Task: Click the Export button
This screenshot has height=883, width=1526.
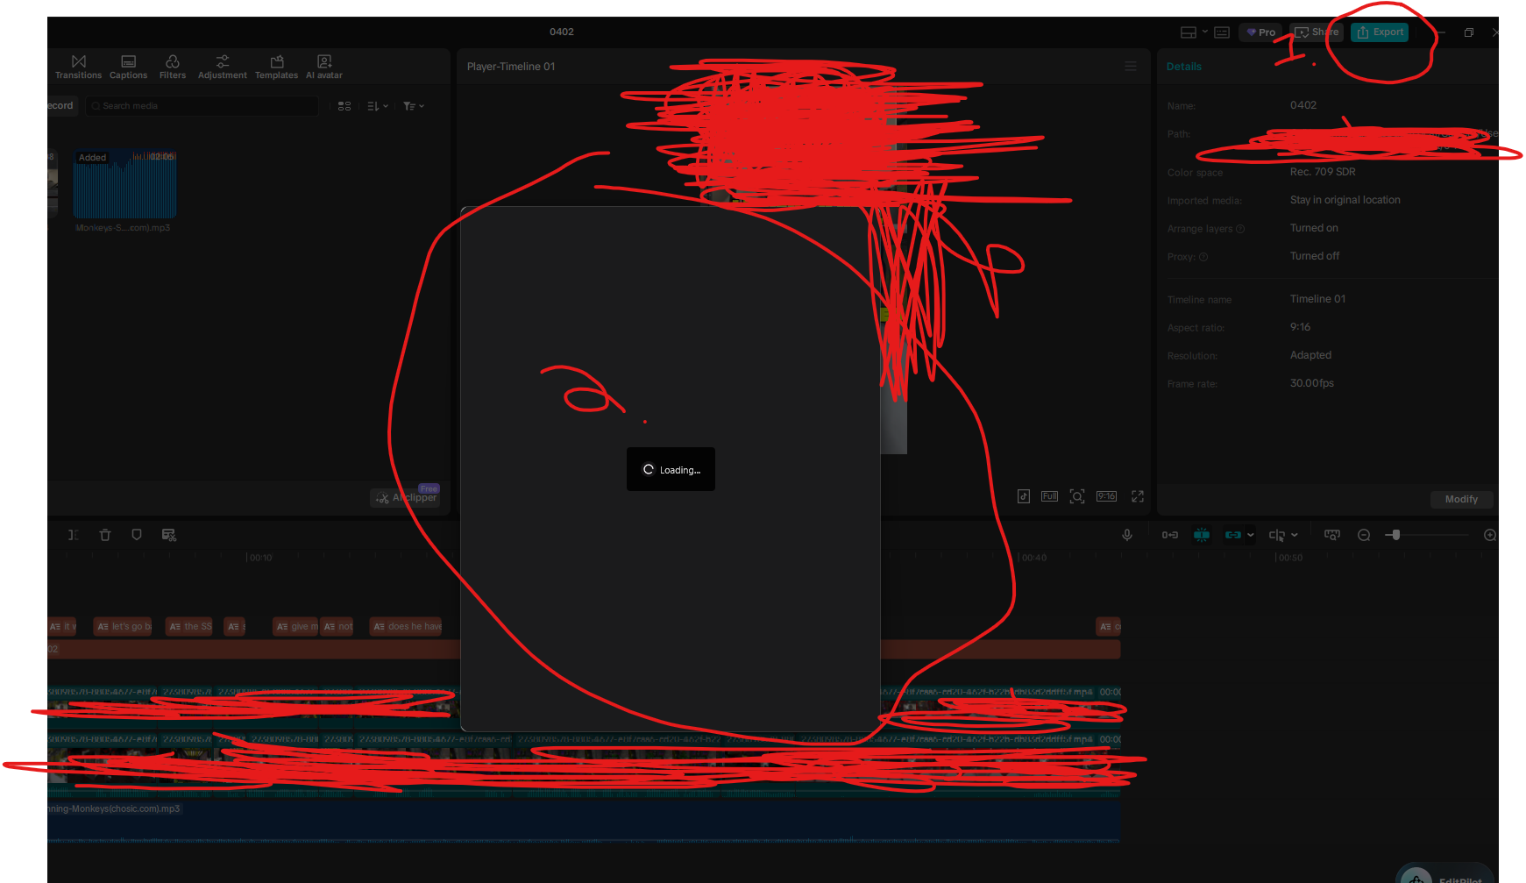Action: 1380,32
